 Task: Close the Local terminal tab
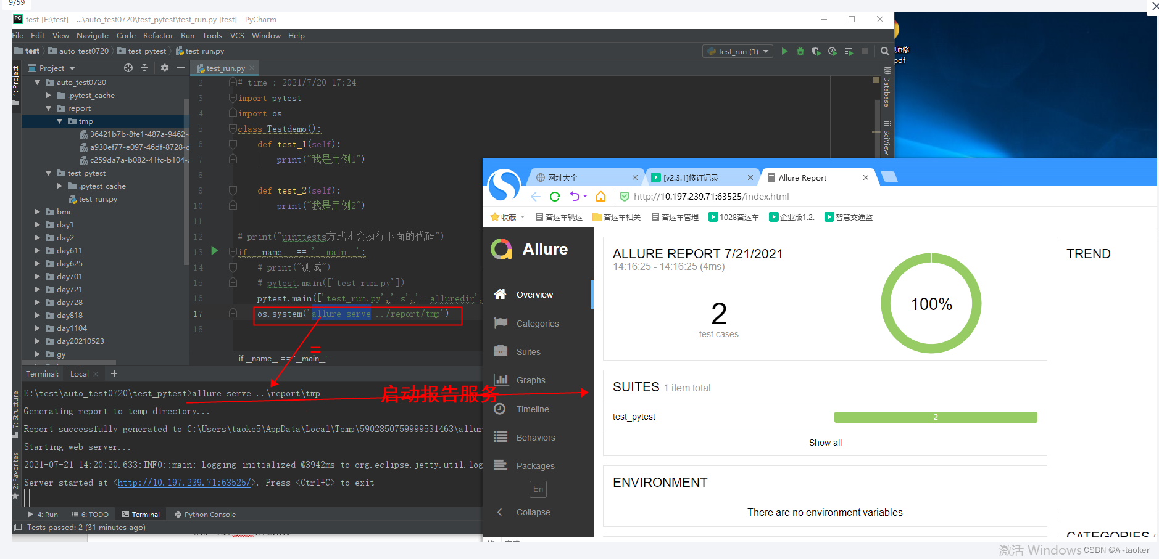[x=96, y=374]
